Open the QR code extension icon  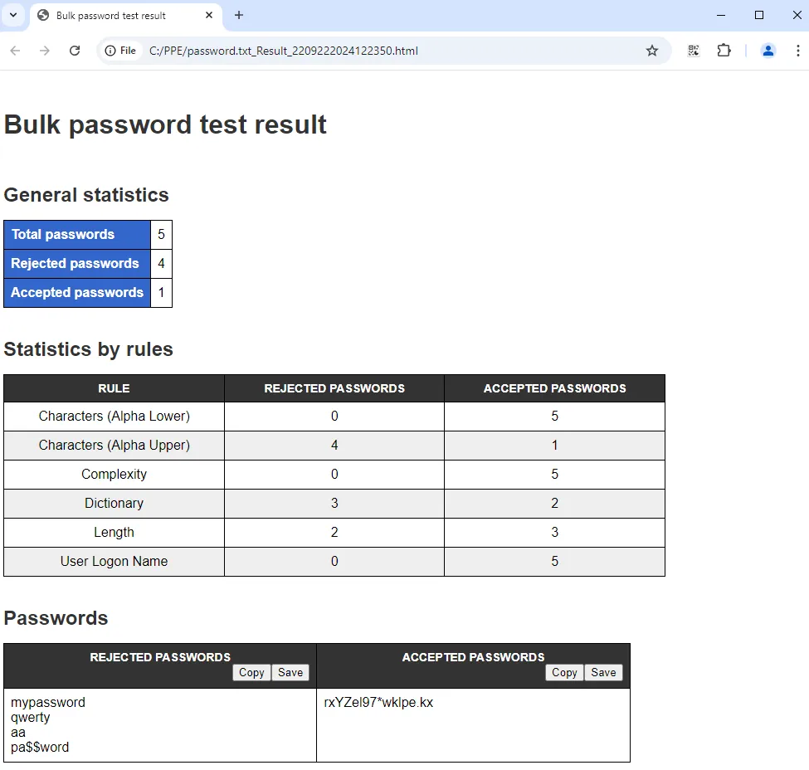(694, 51)
